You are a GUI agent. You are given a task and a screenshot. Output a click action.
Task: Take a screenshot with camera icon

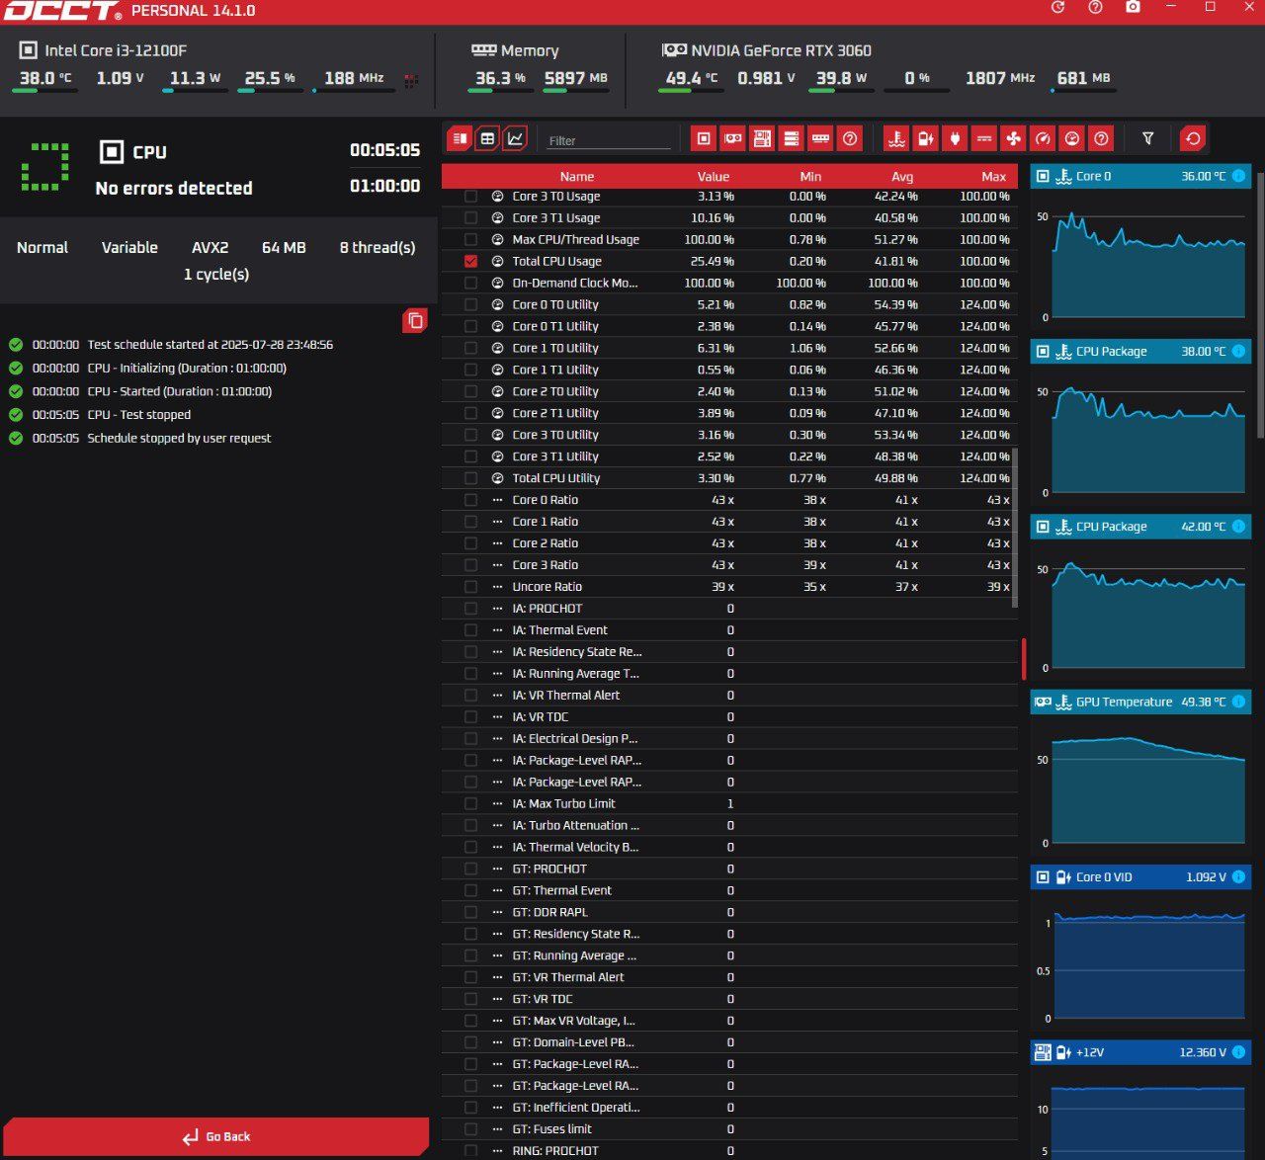click(1133, 7)
